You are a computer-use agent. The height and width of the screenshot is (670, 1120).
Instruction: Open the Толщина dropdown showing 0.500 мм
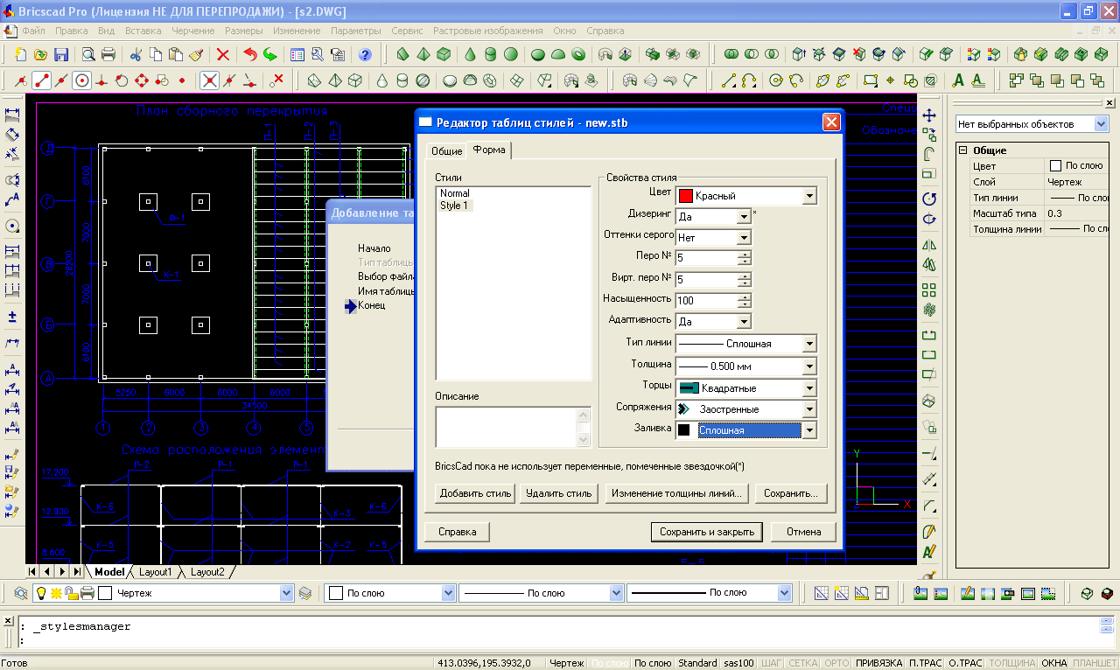808,366
